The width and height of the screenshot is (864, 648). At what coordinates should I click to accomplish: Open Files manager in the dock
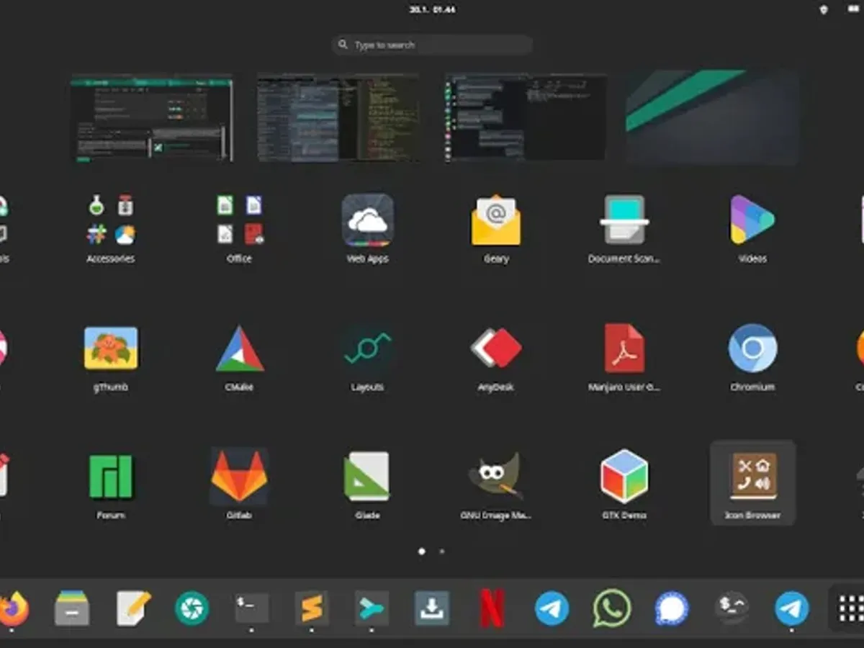click(x=73, y=609)
